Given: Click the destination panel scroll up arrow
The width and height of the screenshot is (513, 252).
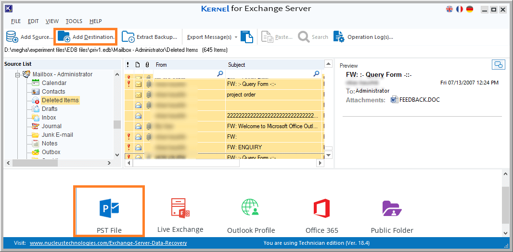Looking at the screenshot, I should coord(506,174).
